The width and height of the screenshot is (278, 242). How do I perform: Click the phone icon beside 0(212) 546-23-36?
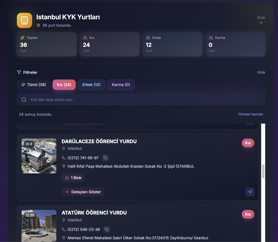64,229
